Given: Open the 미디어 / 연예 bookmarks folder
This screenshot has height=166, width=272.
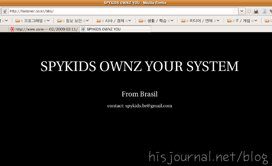Looking at the screenshot, I should pos(200,21).
